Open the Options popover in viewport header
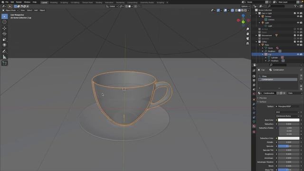Viewport: 304px width, 171px height. 245,6
